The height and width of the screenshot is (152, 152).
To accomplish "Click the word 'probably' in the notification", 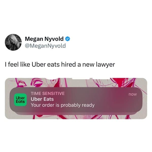I will [71, 105].
